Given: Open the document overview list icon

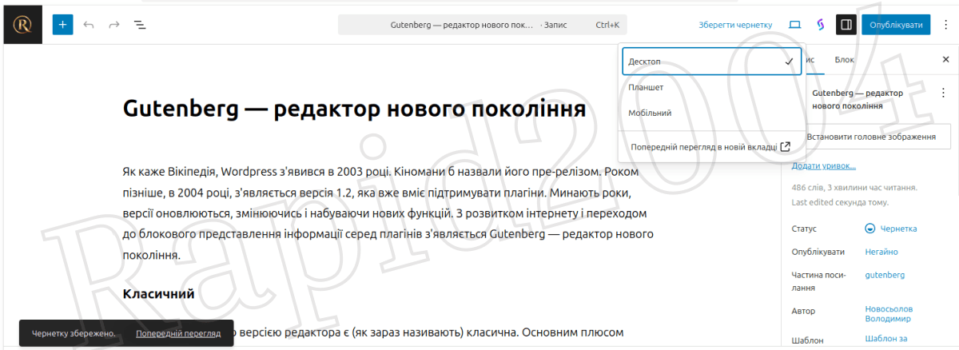Looking at the screenshot, I should (x=140, y=25).
